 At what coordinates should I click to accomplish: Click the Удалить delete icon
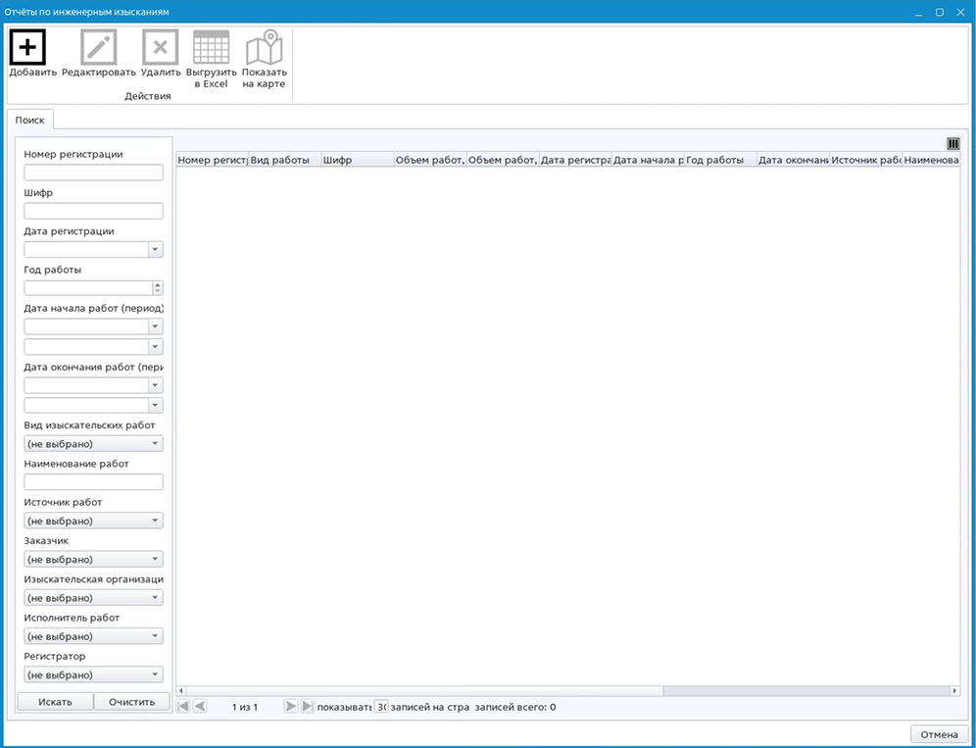pyautogui.click(x=160, y=47)
